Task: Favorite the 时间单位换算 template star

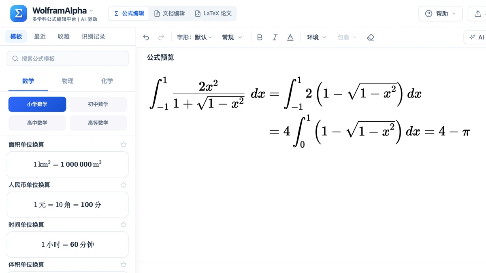Action: (x=124, y=225)
